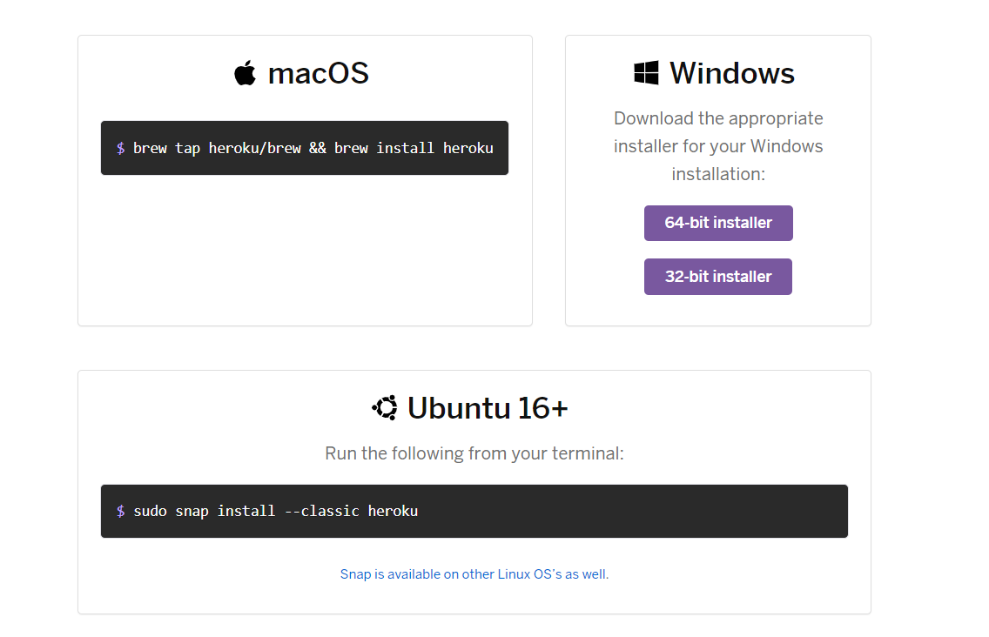
Task: Open the Snap on other Linux link
Action: coord(474,574)
